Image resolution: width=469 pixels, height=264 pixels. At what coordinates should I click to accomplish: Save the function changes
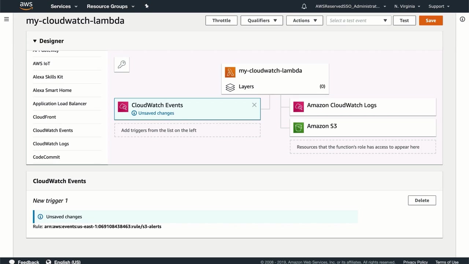click(431, 21)
